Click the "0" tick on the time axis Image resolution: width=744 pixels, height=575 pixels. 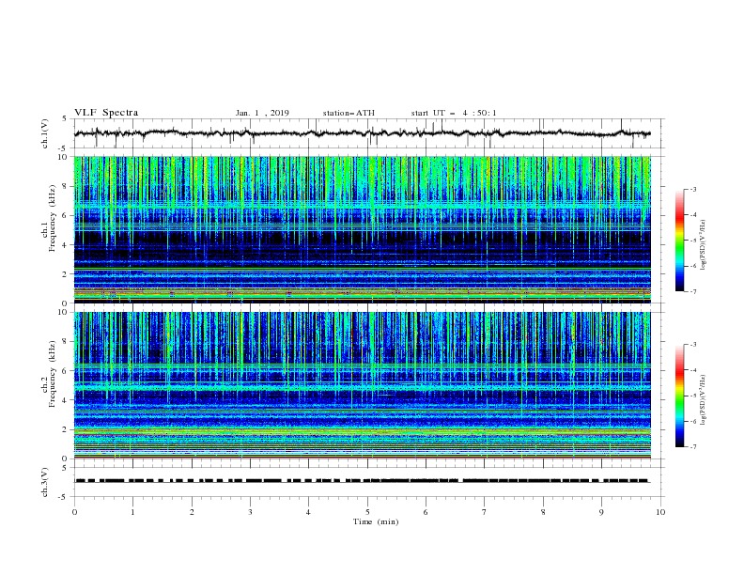tap(74, 512)
